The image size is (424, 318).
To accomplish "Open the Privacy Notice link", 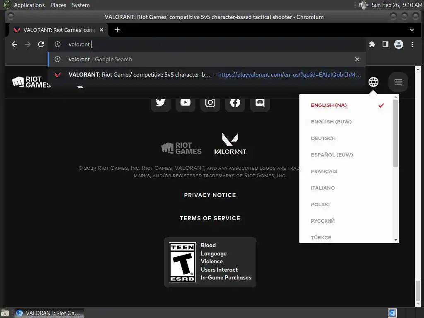I will tap(210, 195).
